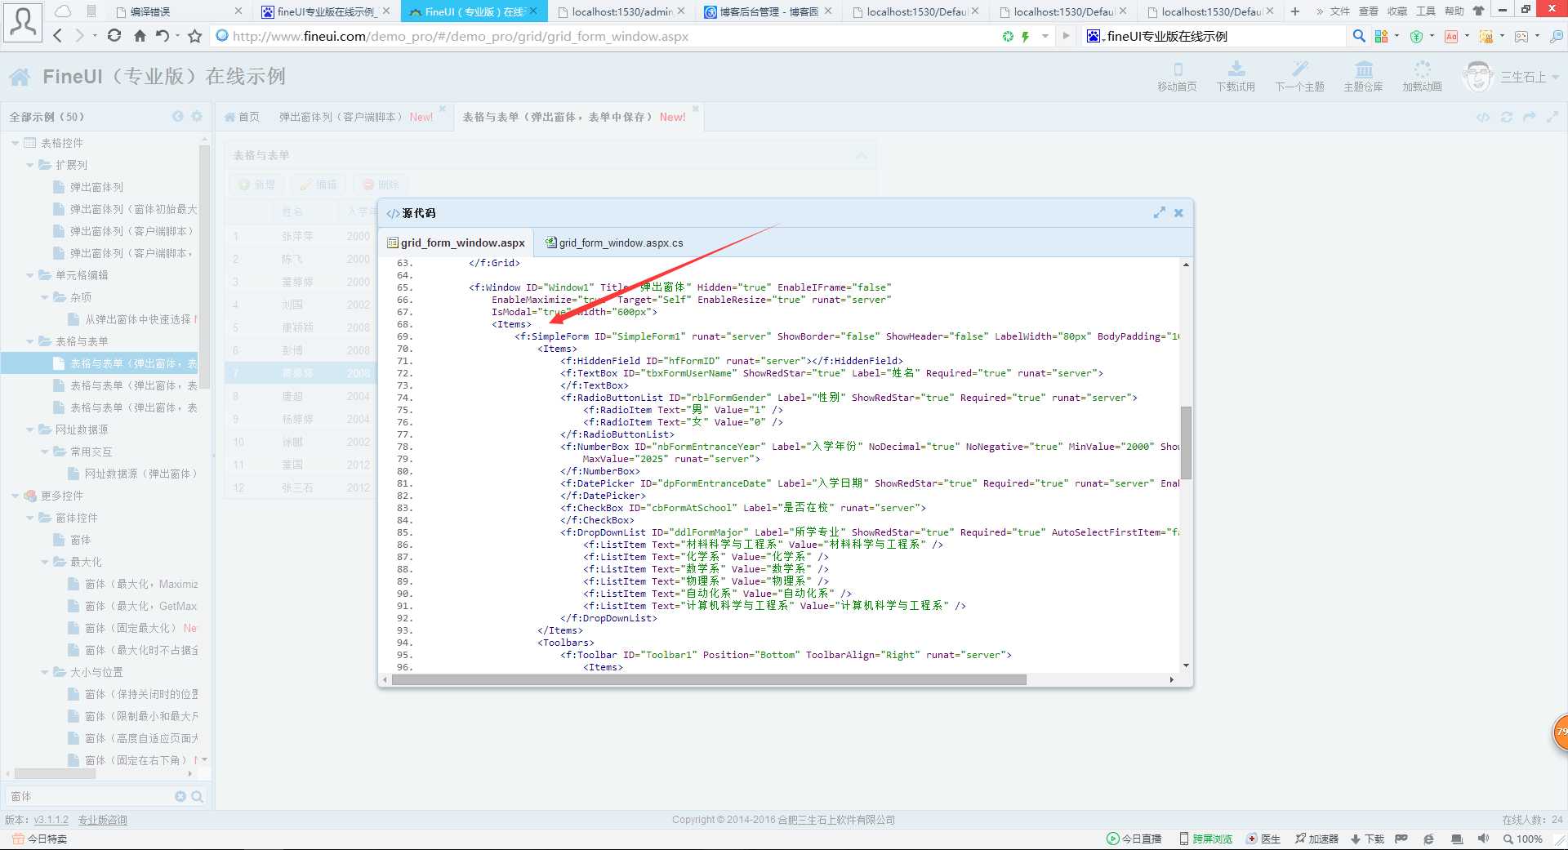The image size is (1568, 850).
Task: Open 下载 downloads in status bar
Action: pos(1367,839)
